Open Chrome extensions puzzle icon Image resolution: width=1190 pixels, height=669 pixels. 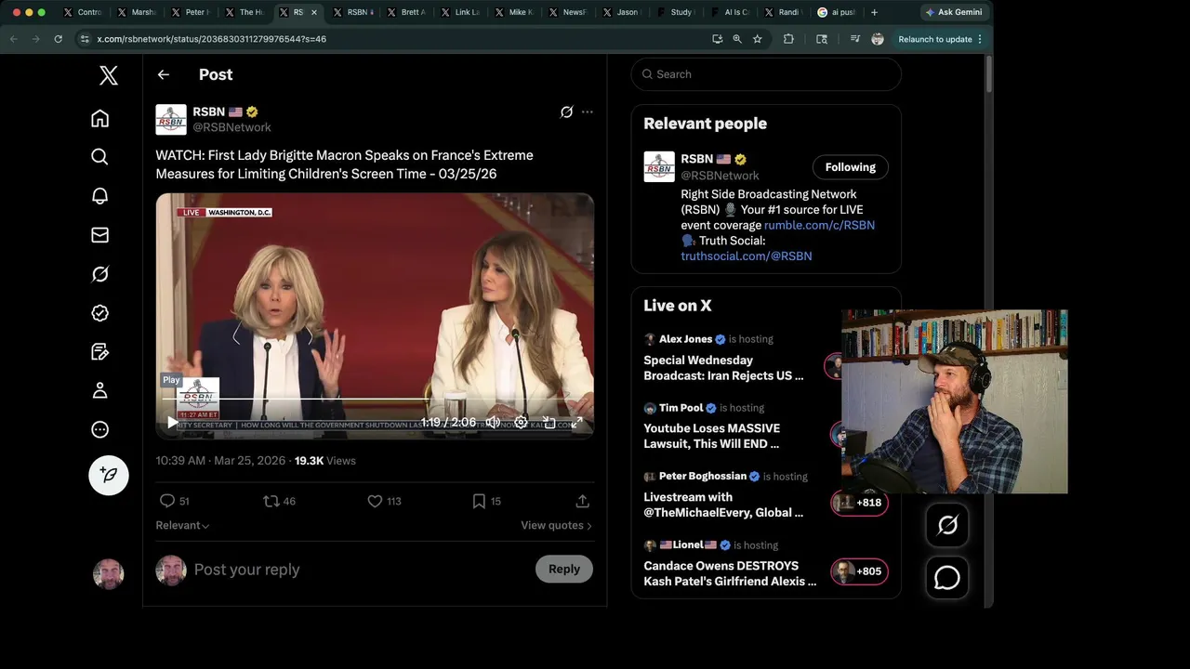pos(788,39)
